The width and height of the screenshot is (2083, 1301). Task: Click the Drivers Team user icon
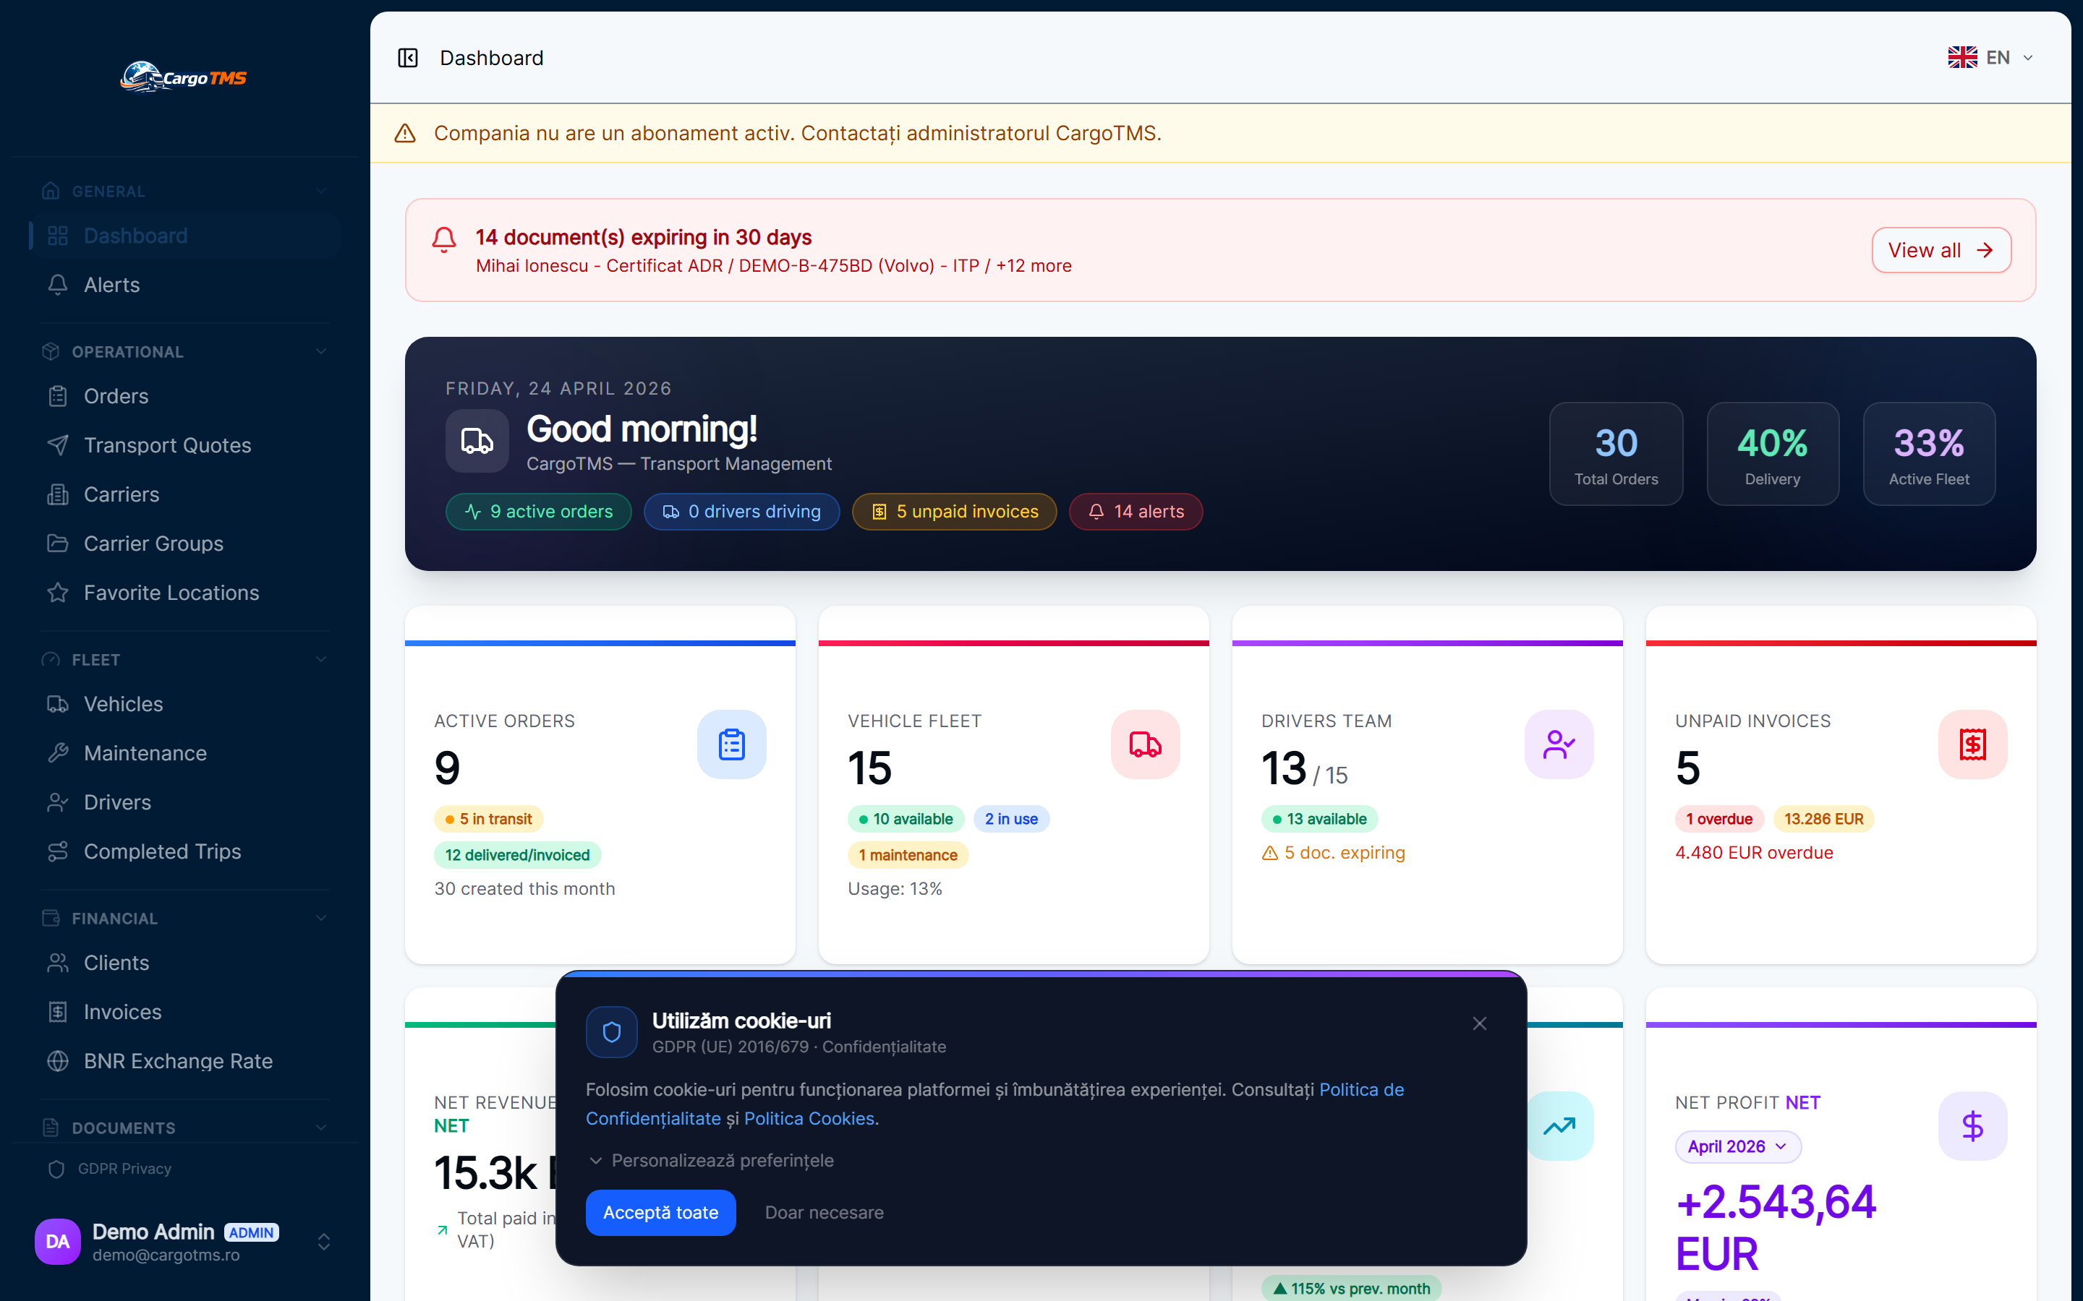coord(1559,744)
